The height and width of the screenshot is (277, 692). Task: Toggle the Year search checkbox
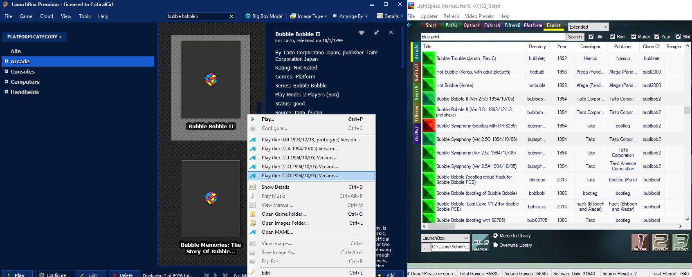(x=657, y=37)
